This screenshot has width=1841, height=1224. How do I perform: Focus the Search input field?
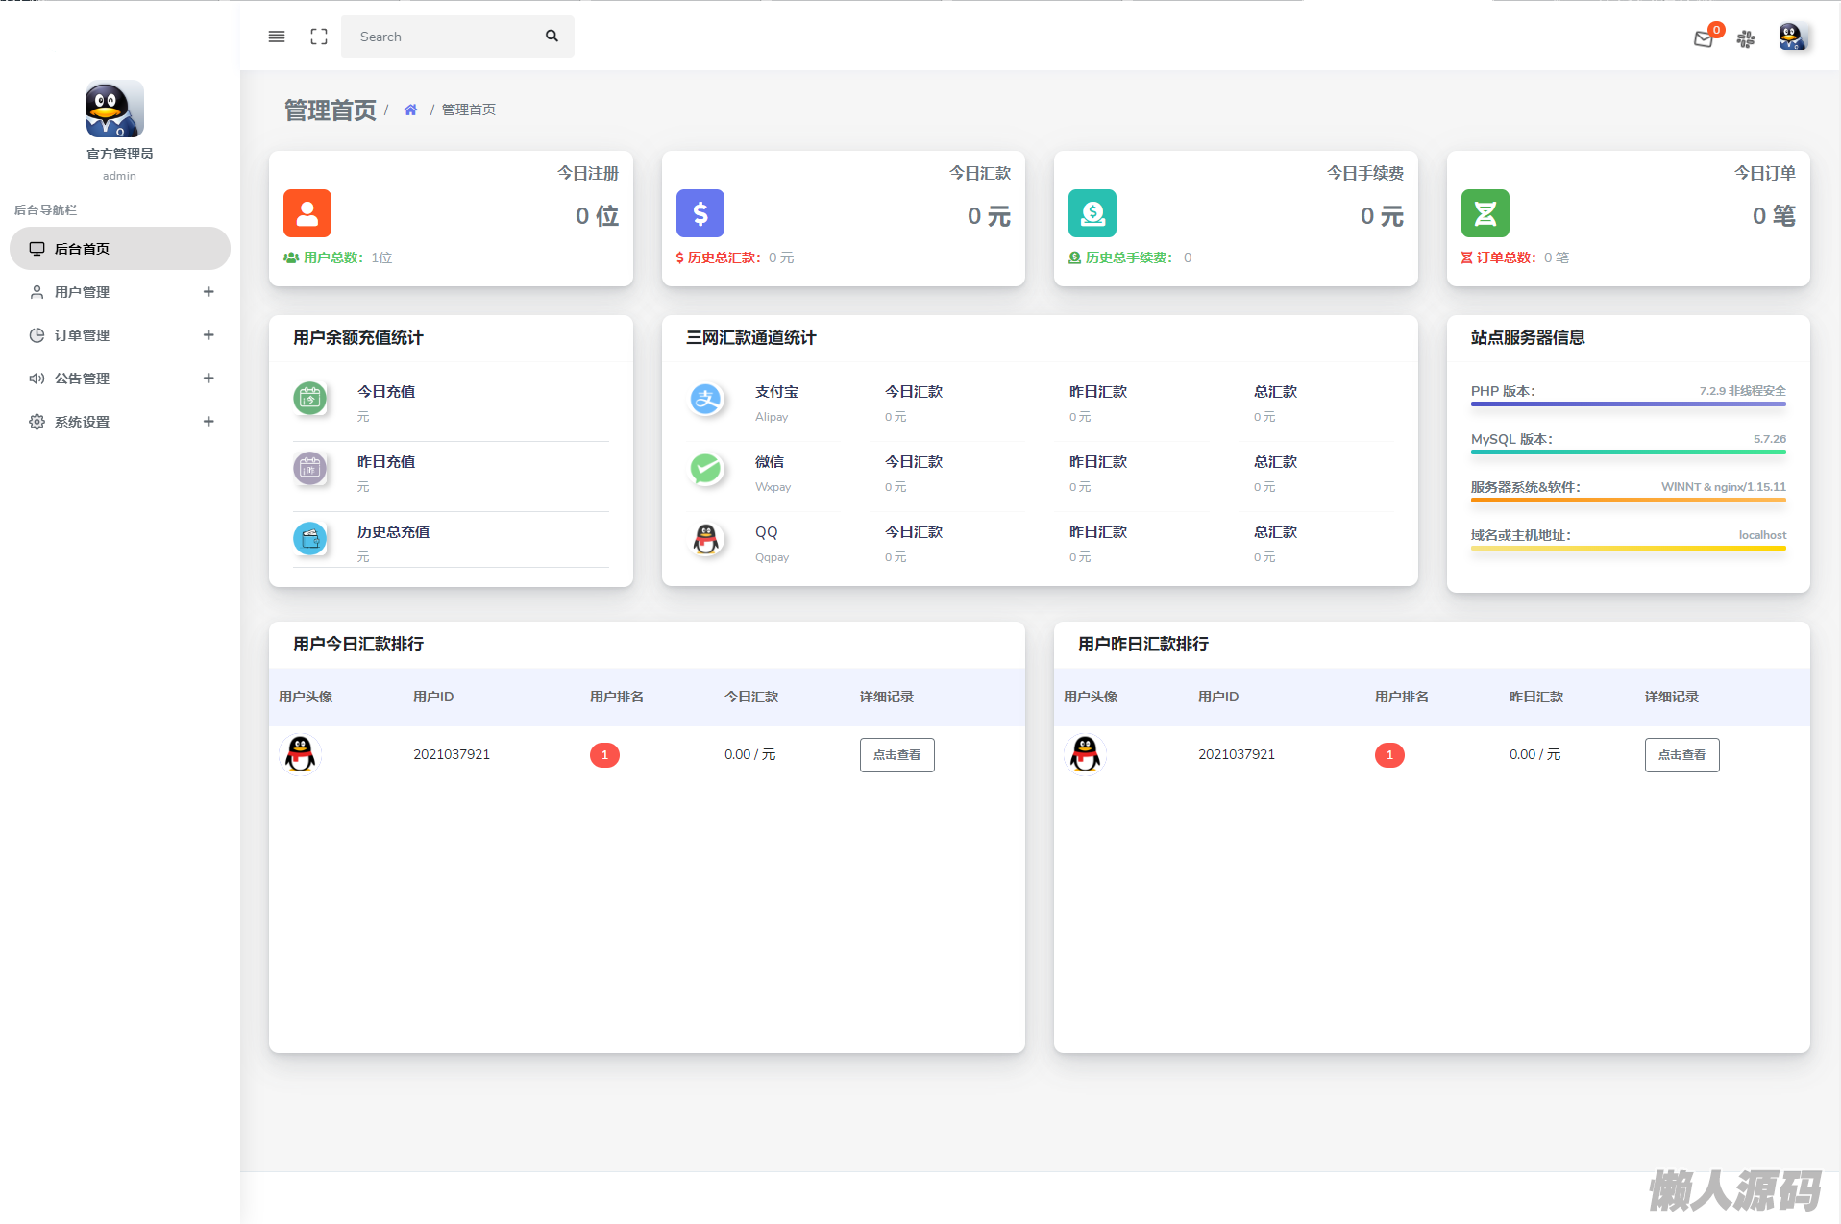click(442, 37)
